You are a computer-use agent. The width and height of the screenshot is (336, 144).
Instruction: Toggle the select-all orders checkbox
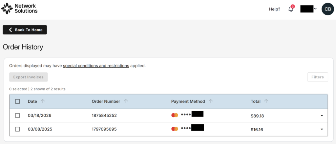click(18, 101)
